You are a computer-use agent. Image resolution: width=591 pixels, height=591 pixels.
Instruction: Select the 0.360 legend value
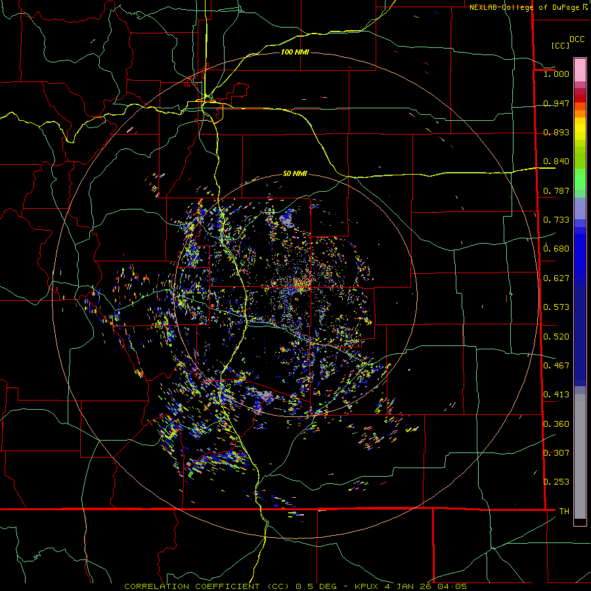point(556,424)
